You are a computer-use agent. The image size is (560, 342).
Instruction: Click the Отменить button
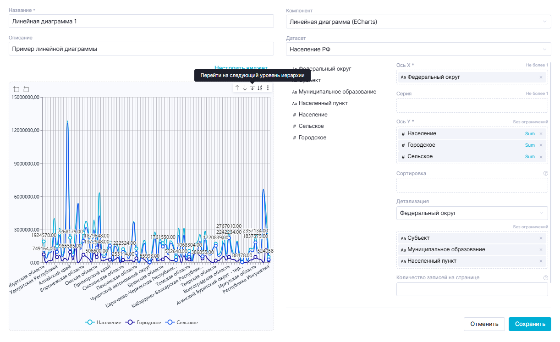pos(484,324)
